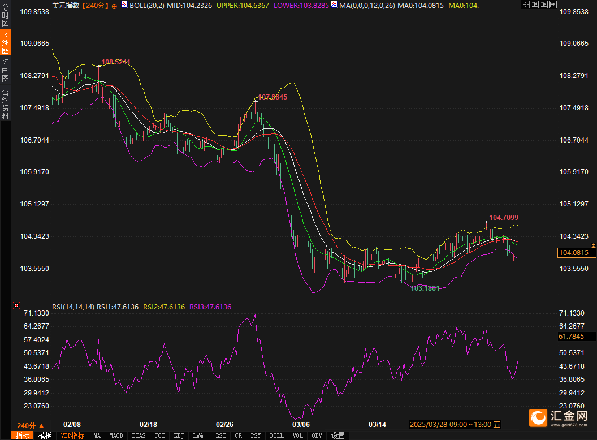Click the 108.5241 high price annotation
597x440 pixels.
[116, 62]
